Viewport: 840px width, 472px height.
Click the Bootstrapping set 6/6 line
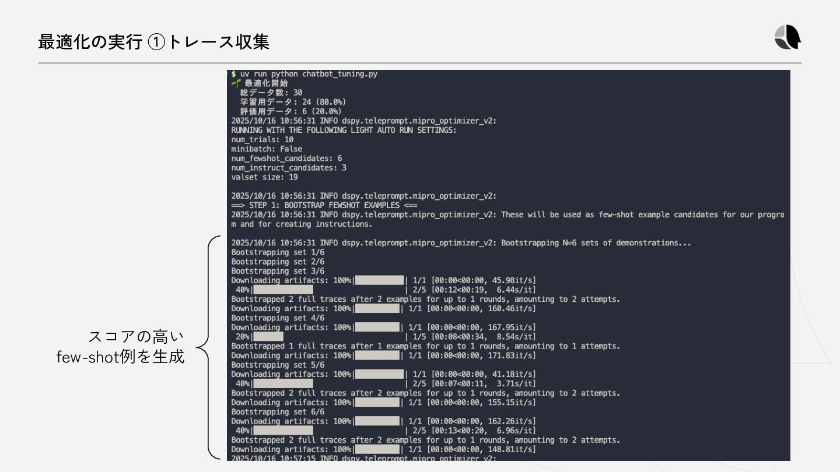278,411
